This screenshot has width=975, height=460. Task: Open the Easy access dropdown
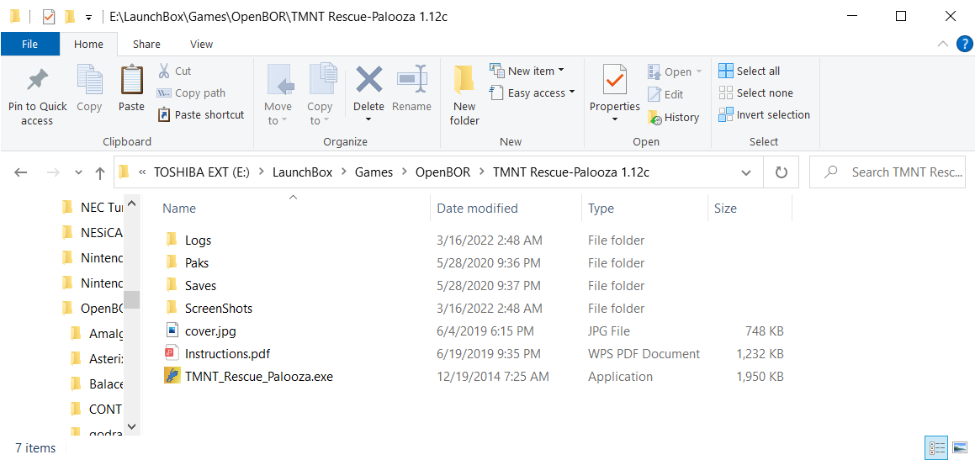coord(533,93)
